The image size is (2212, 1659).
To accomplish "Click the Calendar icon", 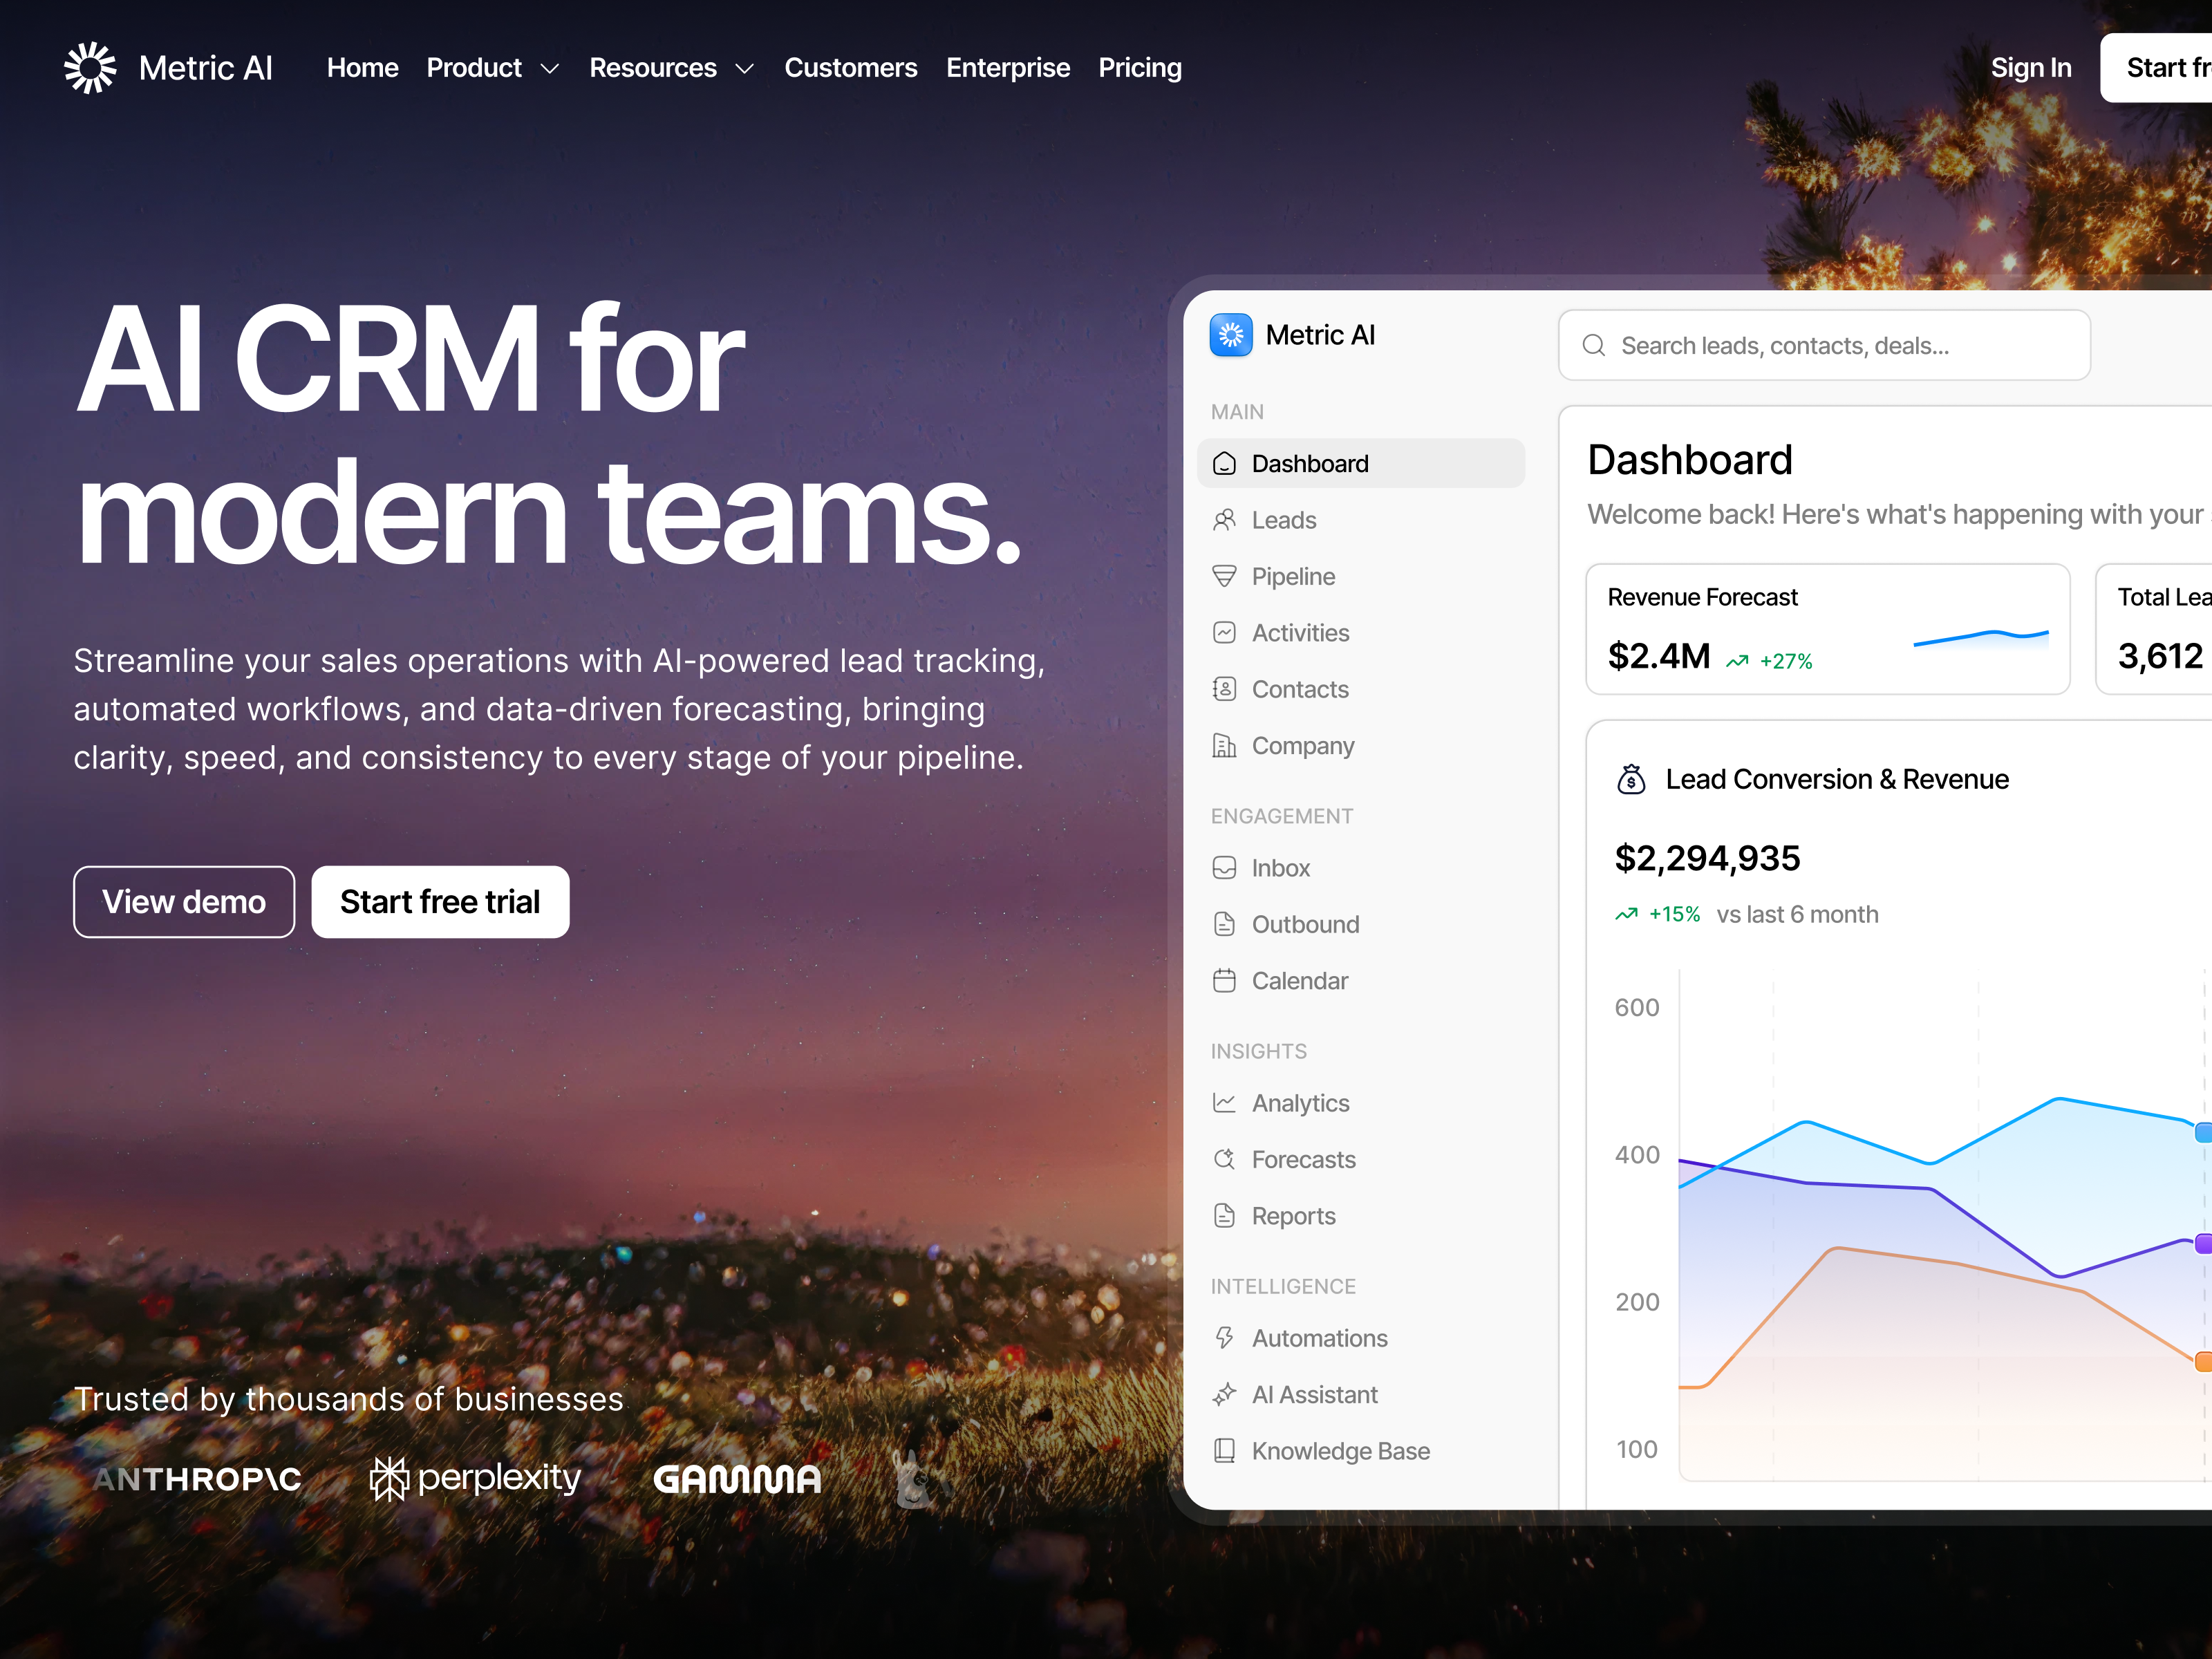I will 1225,981.
